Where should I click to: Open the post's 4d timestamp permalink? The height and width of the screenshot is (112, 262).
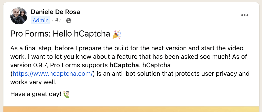58,20
